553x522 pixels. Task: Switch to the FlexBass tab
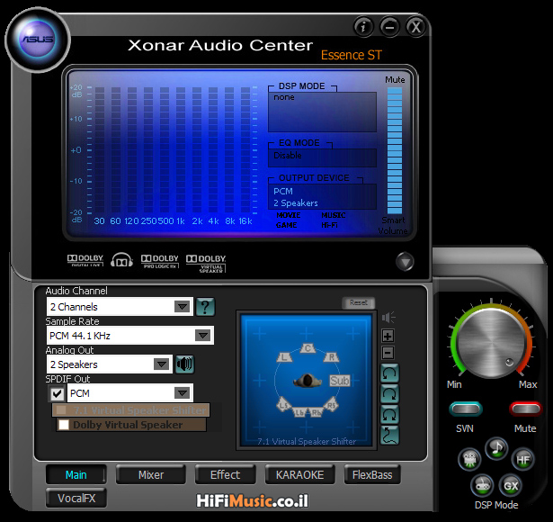tap(372, 474)
